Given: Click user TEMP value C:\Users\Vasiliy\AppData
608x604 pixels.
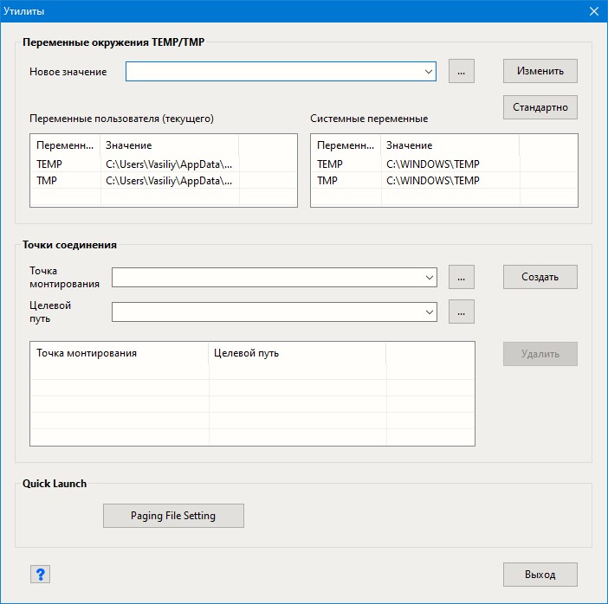Looking at the screenshot, I should 169,164.
